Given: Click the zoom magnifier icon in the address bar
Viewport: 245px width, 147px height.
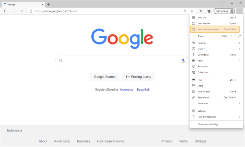Looking at the screenshot, I should point(185,11).
